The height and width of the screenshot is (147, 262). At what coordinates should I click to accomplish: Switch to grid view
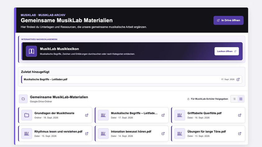241,99
